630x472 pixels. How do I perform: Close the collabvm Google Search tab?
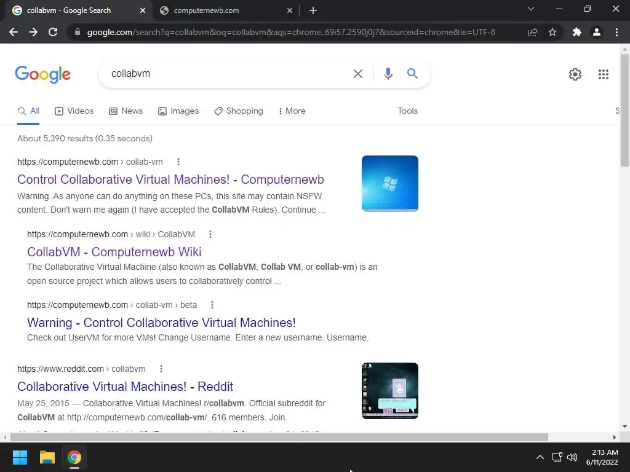coord(143,10)
